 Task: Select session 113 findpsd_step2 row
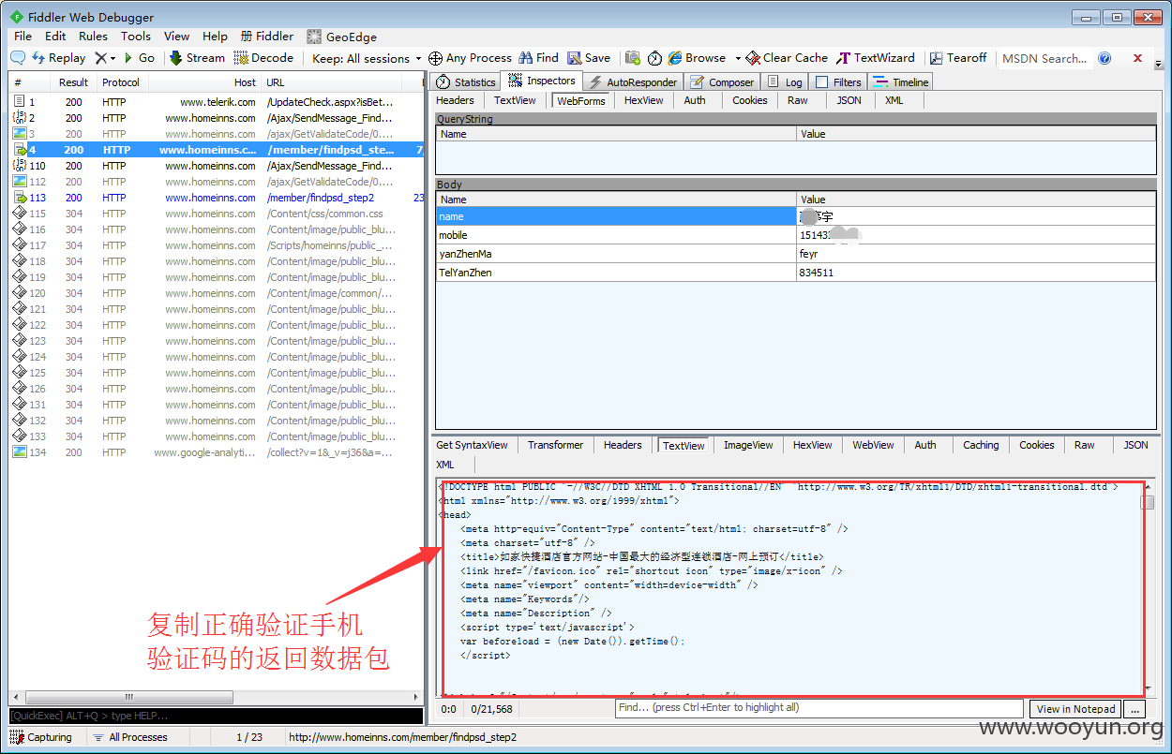(x=217, y=198)
